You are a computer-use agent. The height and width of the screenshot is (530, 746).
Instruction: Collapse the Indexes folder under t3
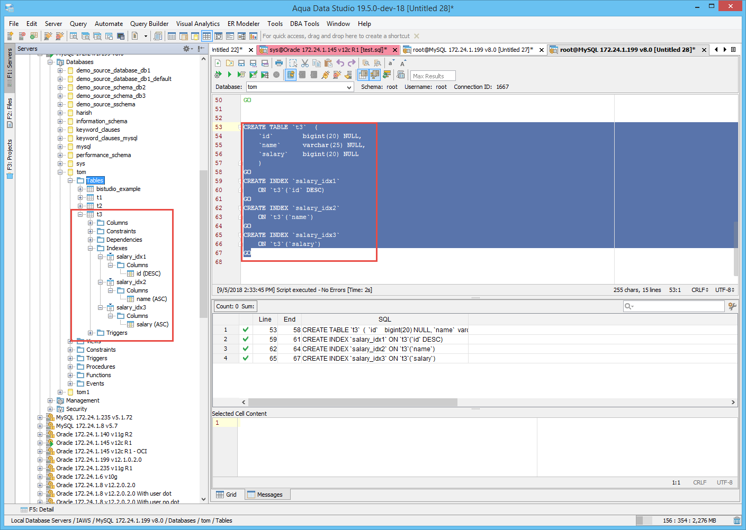pyautogui.click(x=91, y=248)
